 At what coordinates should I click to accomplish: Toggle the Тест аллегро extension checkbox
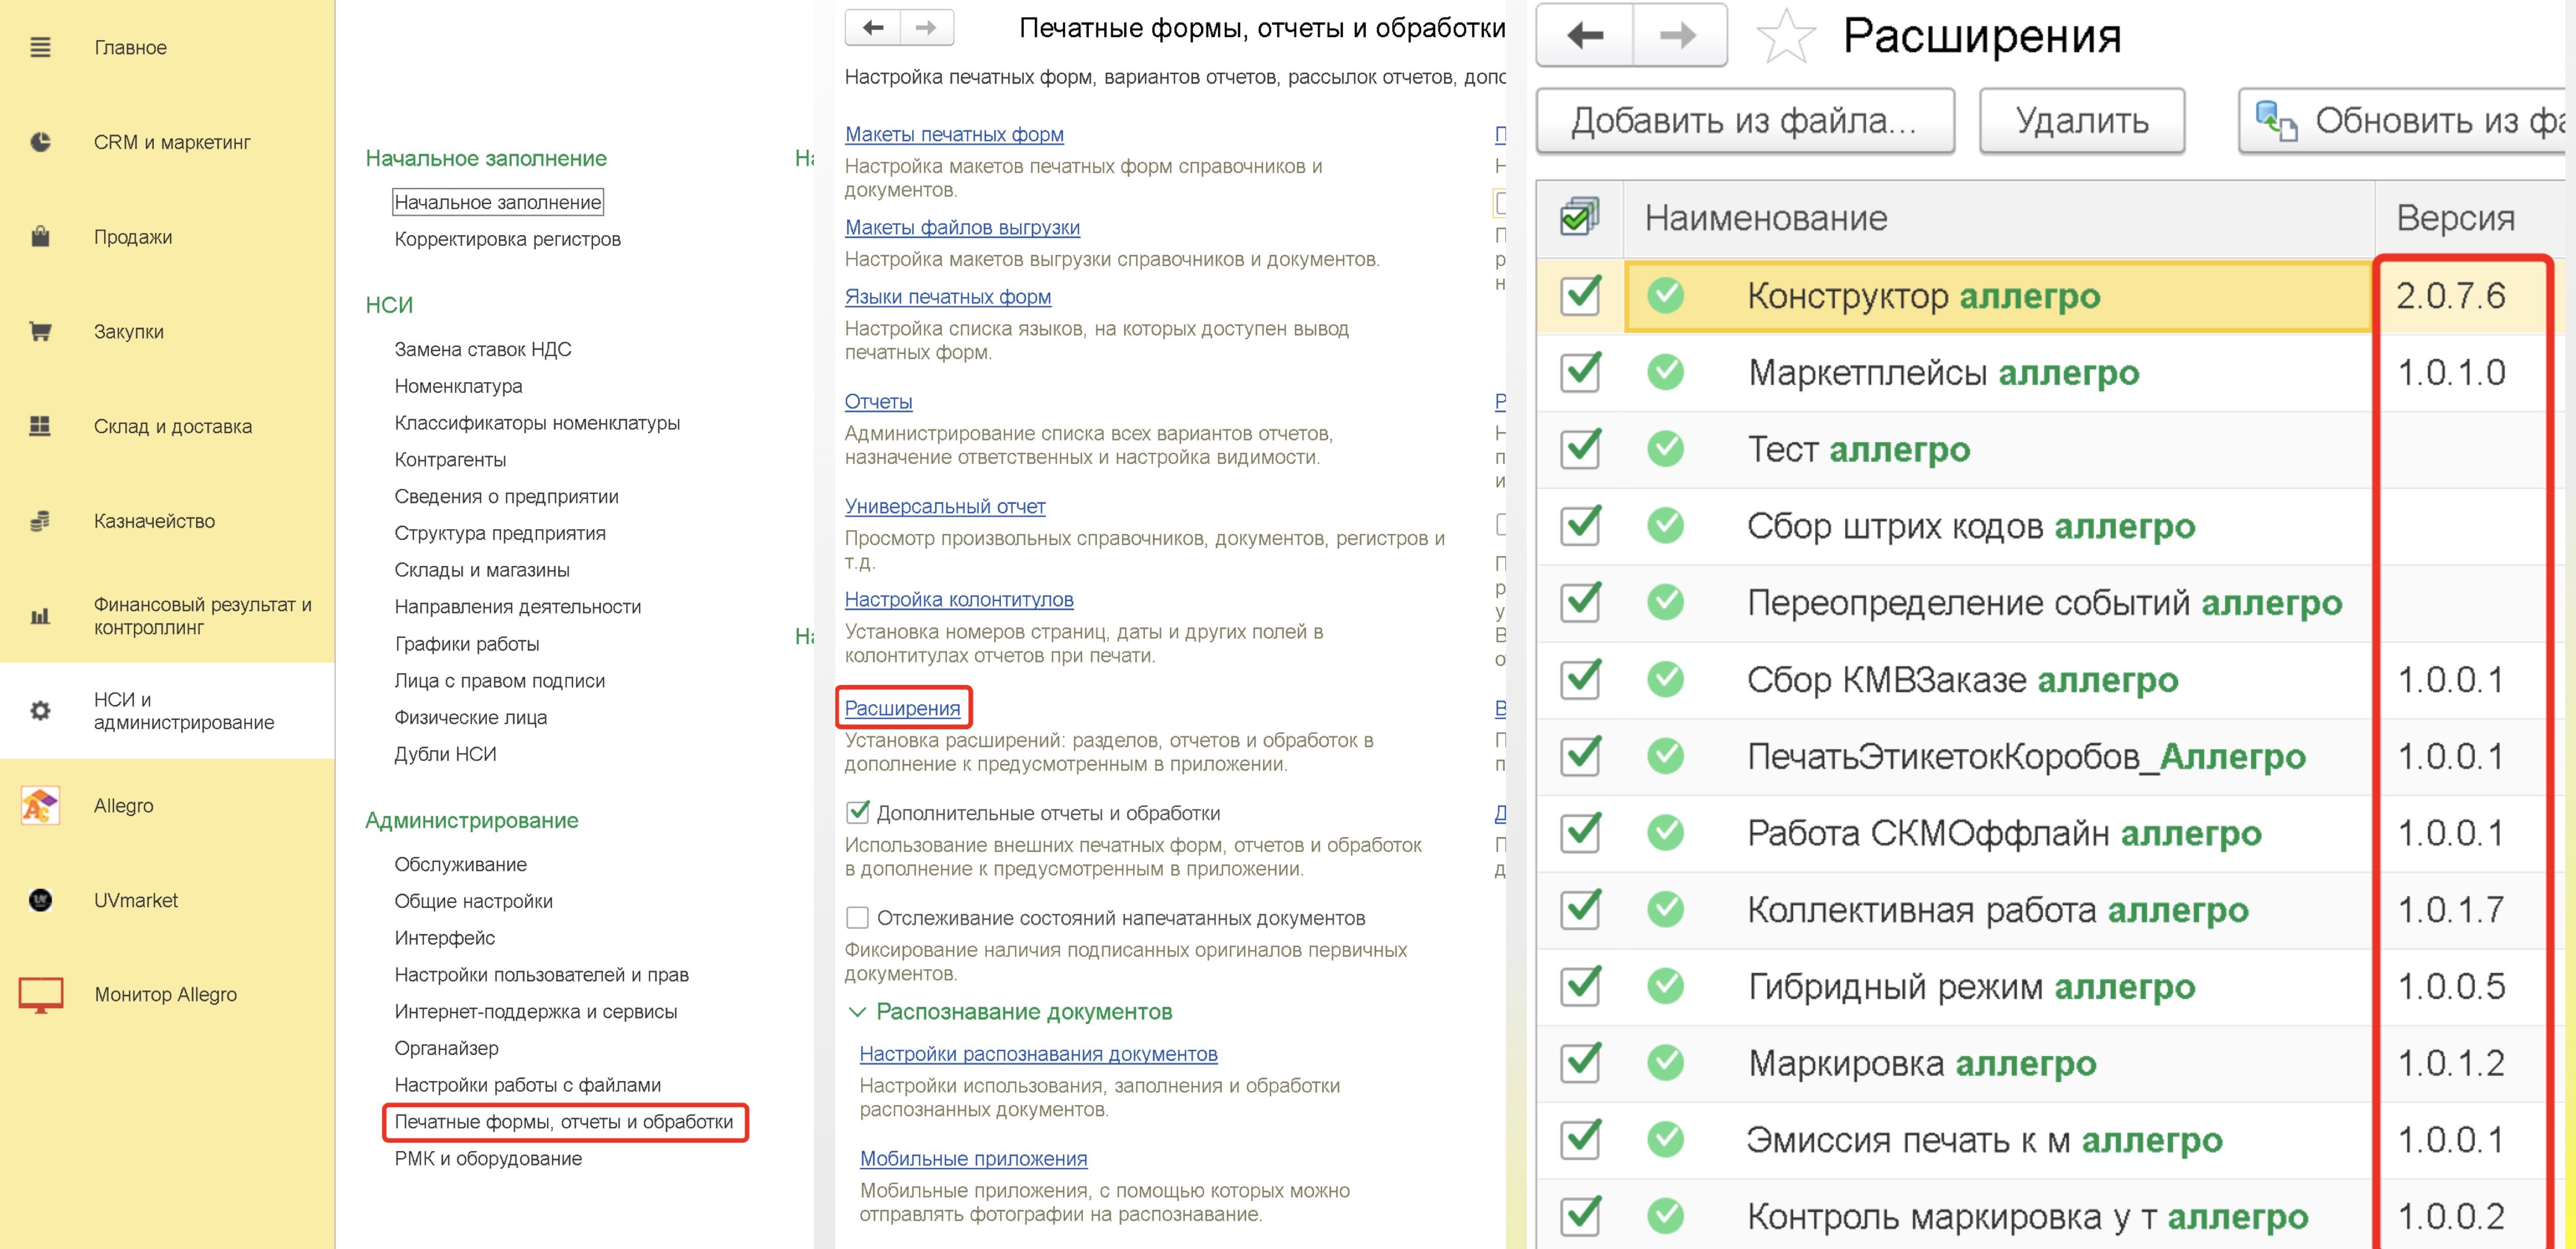click(1580, 448)
